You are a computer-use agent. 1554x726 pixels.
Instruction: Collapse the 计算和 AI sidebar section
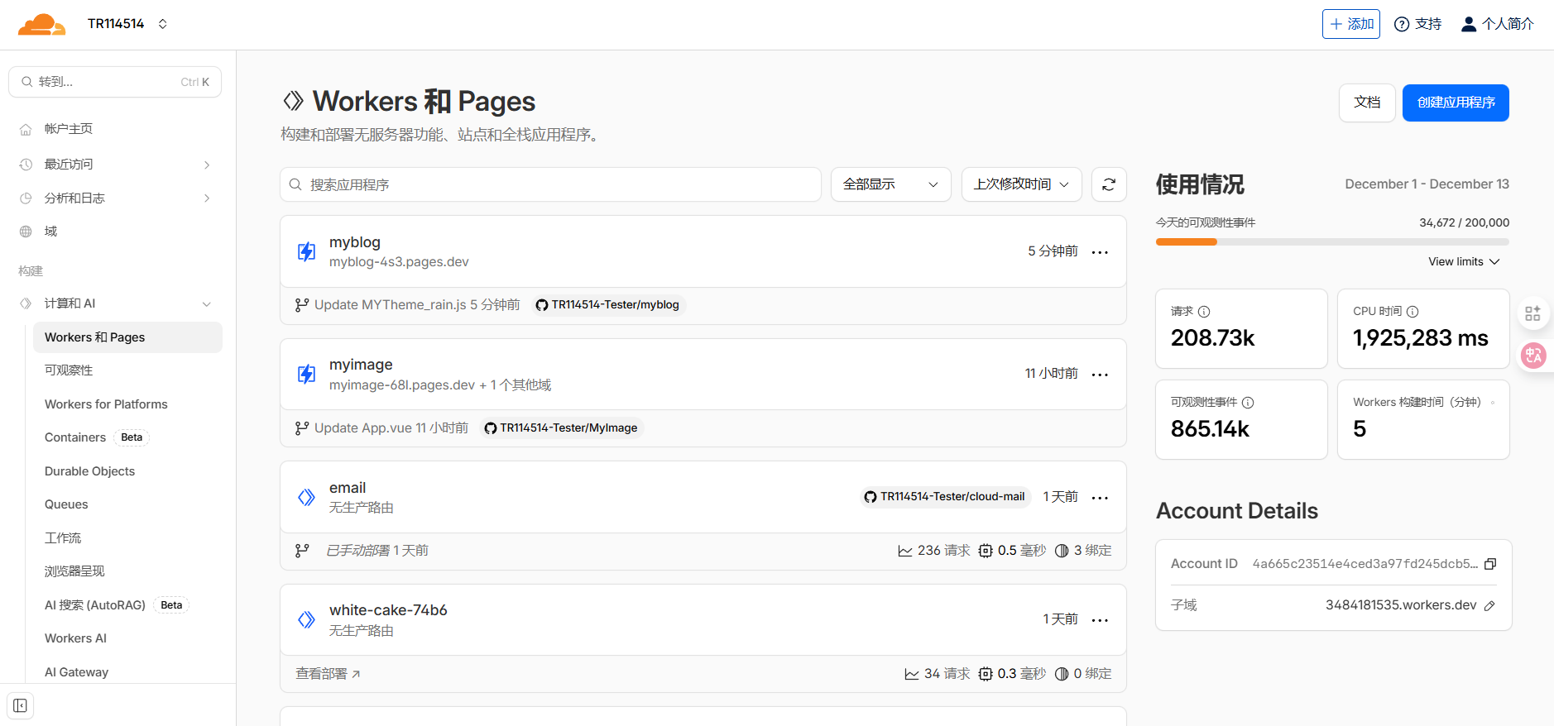point(206,304)
